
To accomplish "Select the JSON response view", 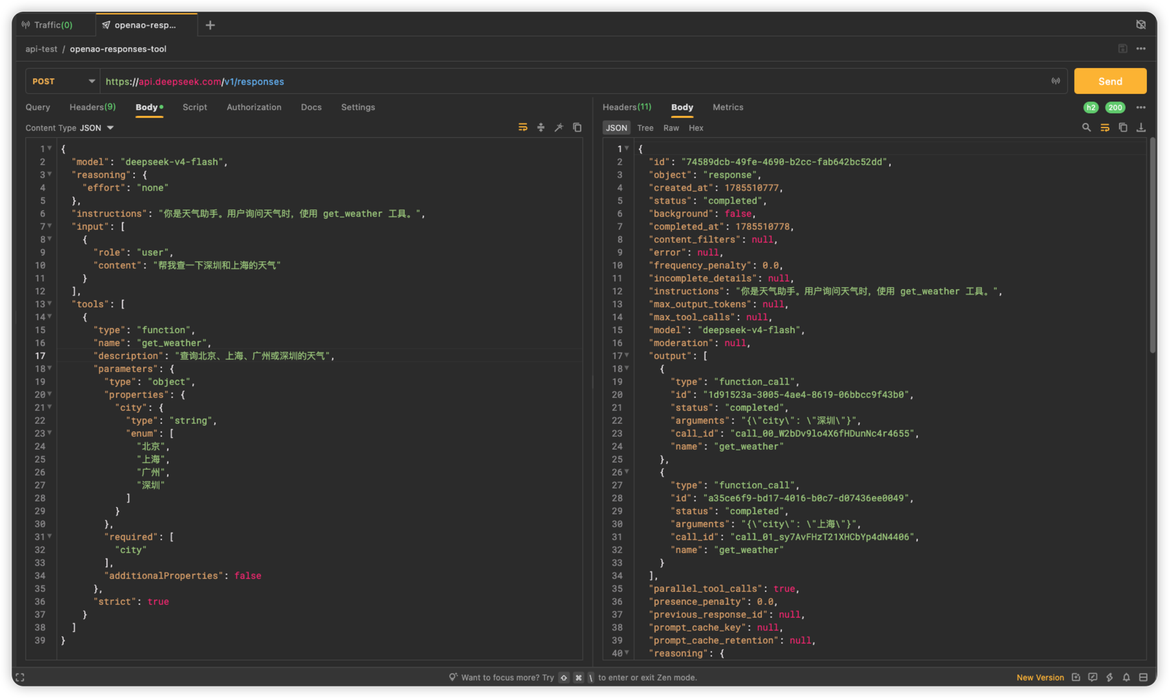I will click(616, 128).
